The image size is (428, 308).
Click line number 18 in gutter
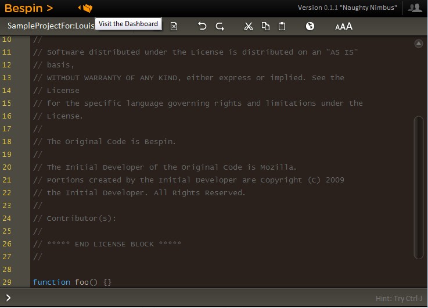(x=7, y=141)
